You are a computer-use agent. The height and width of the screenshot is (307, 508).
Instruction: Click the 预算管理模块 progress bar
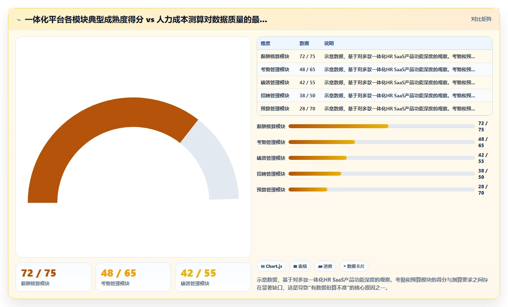tap(382, 190)
